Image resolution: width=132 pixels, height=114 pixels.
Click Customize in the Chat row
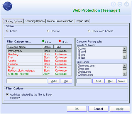point(61,57)
